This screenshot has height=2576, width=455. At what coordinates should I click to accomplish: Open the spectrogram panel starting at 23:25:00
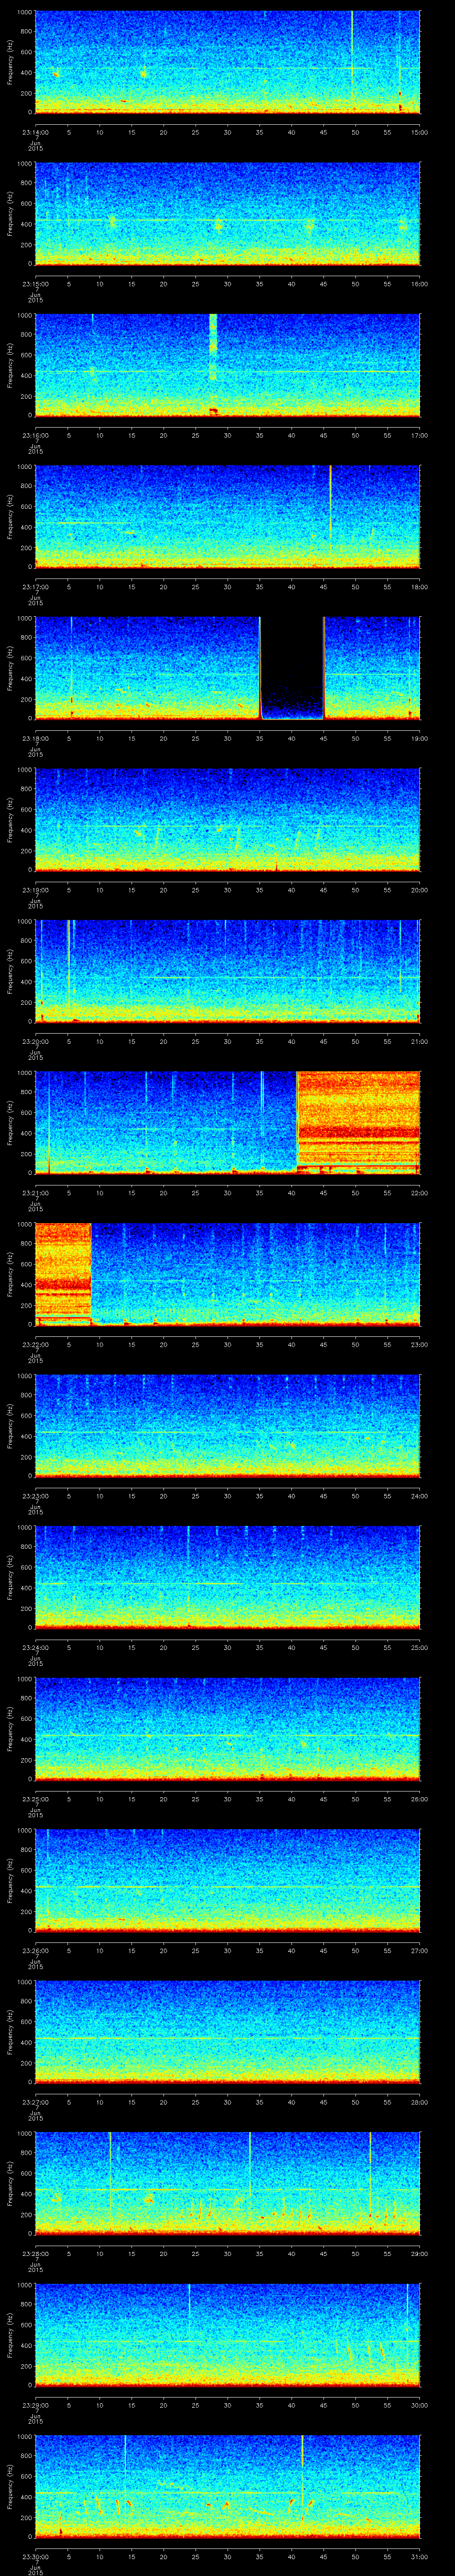tap(227, 1728)
